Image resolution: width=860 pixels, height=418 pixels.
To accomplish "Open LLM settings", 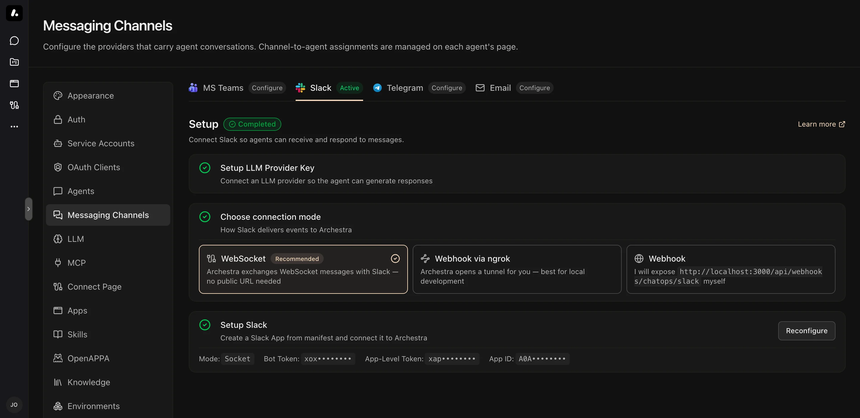I will pyautogui.click(x=108, y=239).
